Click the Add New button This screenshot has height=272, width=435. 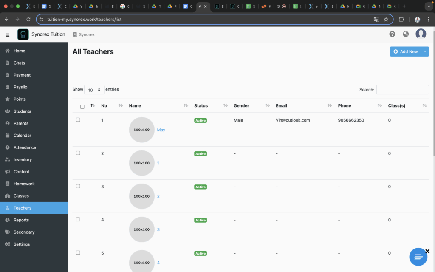(x=406, y=51)
